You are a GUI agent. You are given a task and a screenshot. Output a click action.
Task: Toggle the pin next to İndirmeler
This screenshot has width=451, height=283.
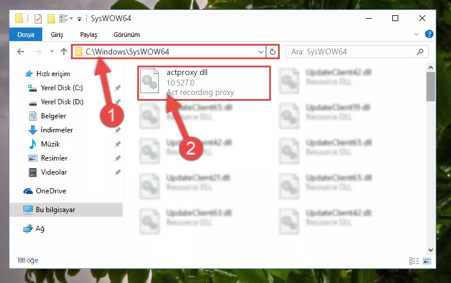point(118,130)
